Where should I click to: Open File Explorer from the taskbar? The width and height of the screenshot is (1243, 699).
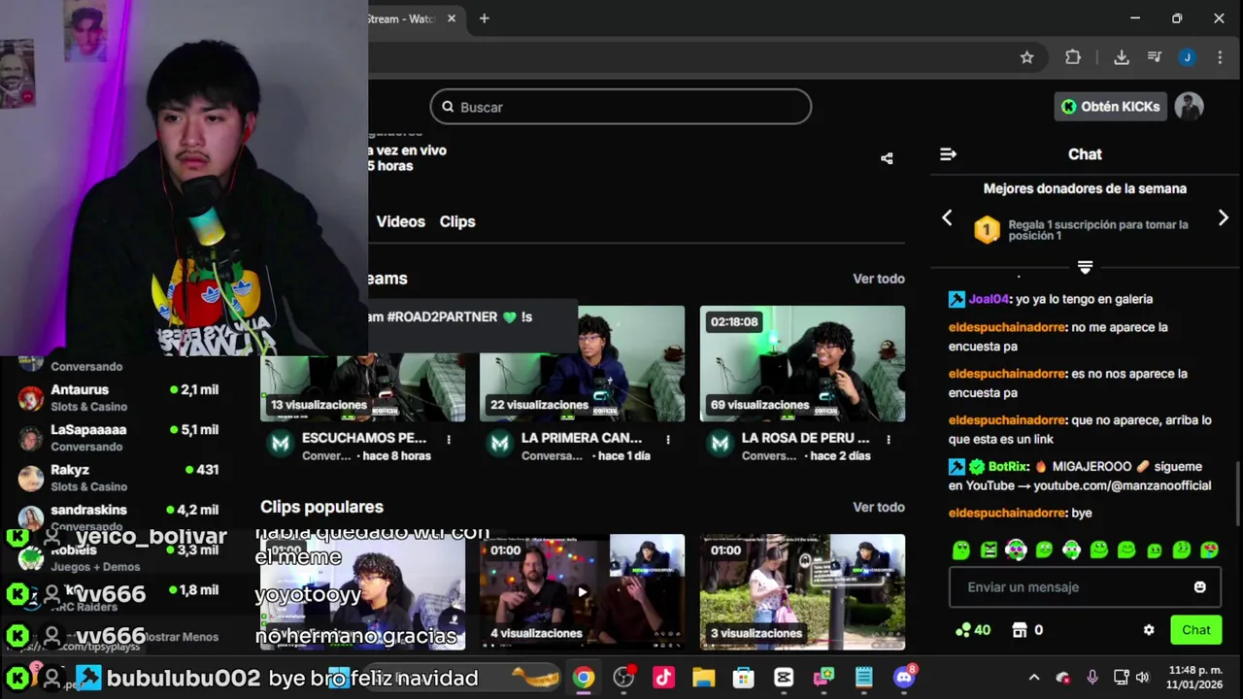703,678
